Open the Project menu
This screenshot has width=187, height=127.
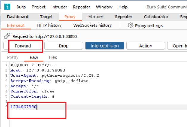tap(38, 7)
